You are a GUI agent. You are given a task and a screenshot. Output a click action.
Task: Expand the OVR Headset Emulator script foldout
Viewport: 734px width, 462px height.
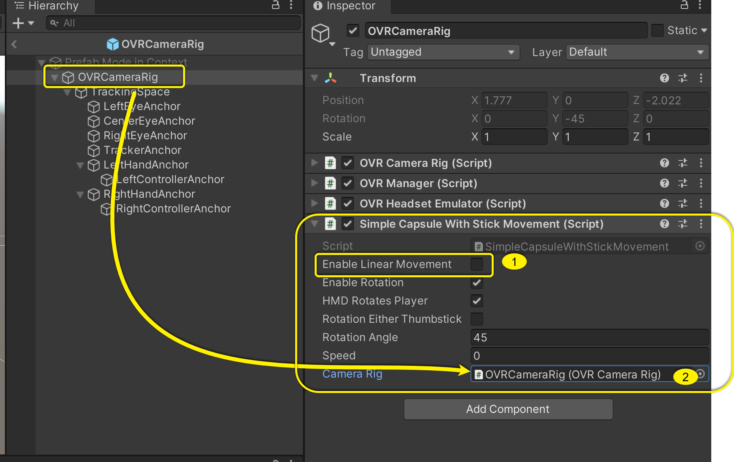pos(315,203)
